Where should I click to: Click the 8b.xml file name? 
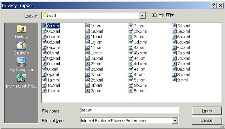pyautogui.click(x=184, y=75)
